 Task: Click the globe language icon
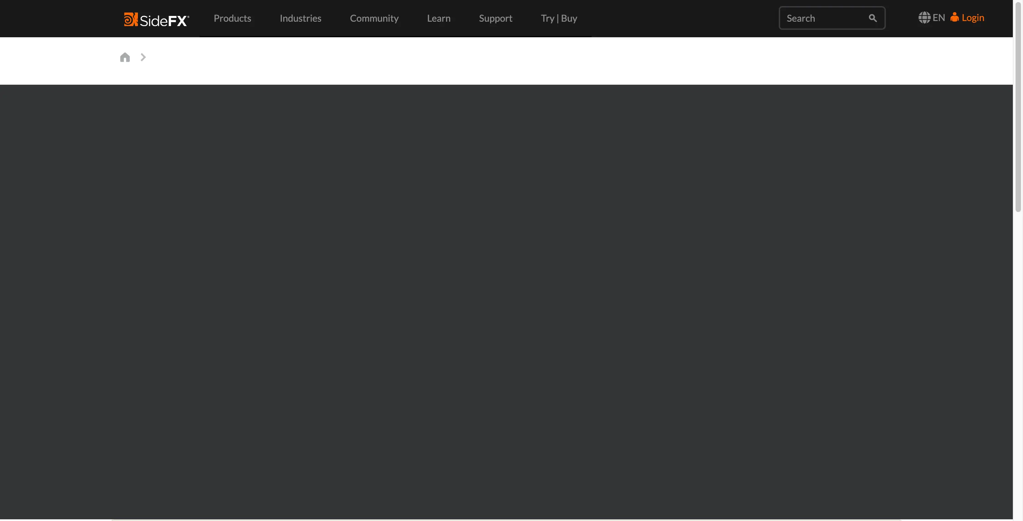pos(924,18)
